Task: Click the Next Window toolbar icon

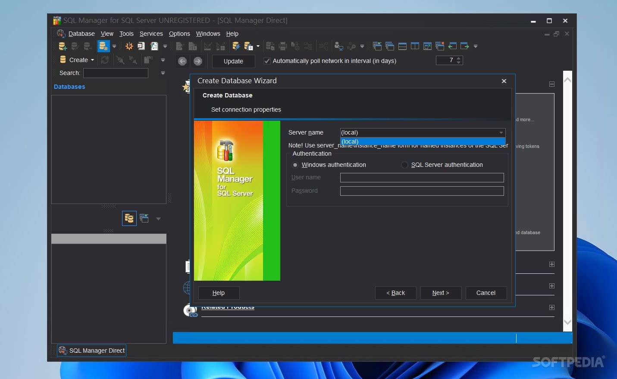Action: tap(465, 46)
